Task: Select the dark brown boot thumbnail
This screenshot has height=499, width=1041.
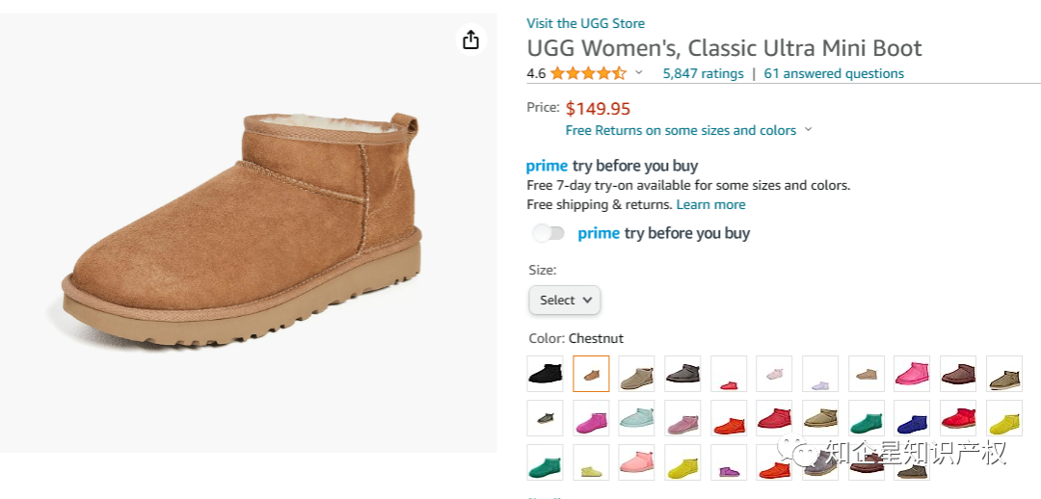Action: click(958, 374)
